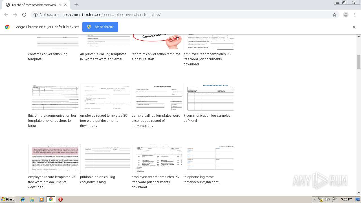This screenshot has height=203, width=361.
Task: Click the page vertical scrollbar thumb
Action: [x=359, y=62]
